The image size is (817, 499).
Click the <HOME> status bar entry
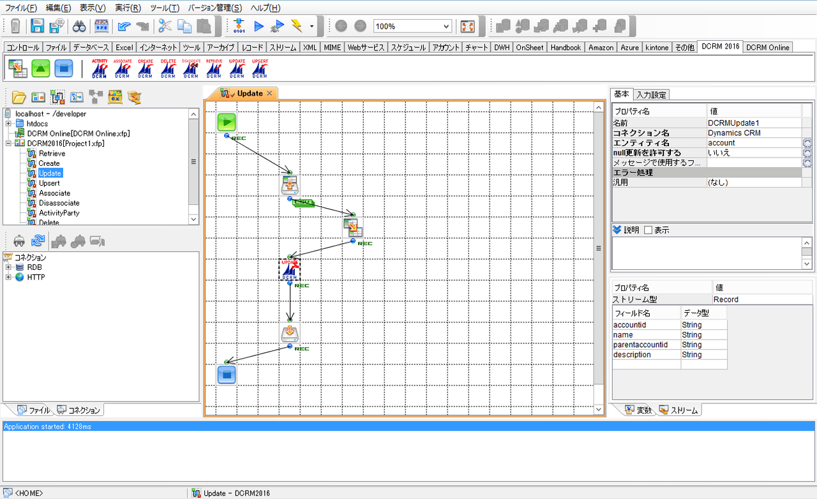tap(29, 493)
